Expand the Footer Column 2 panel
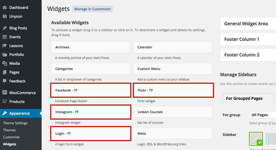Viewport: 276px width, 150px height. click(248, 55)
